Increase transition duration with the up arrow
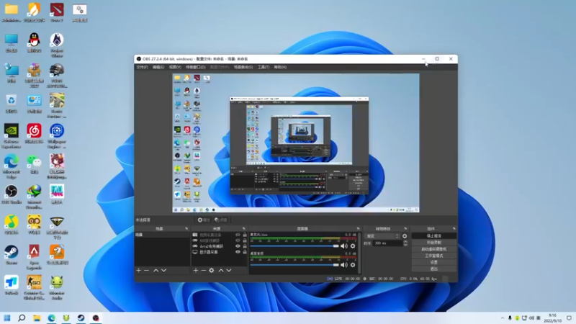The image size is (576, 324). 405,242
